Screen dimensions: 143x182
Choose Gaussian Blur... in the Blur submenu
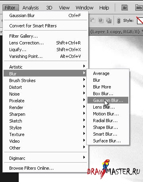click(x=108, y=100)
